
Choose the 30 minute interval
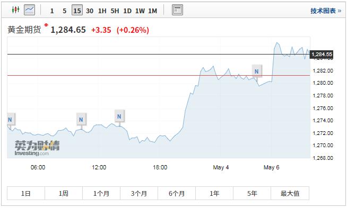click(x=90, y=11)
